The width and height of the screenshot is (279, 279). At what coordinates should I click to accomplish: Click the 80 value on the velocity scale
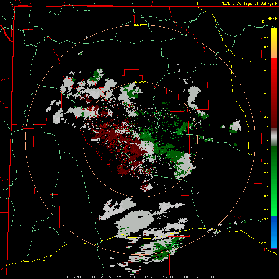266,48
